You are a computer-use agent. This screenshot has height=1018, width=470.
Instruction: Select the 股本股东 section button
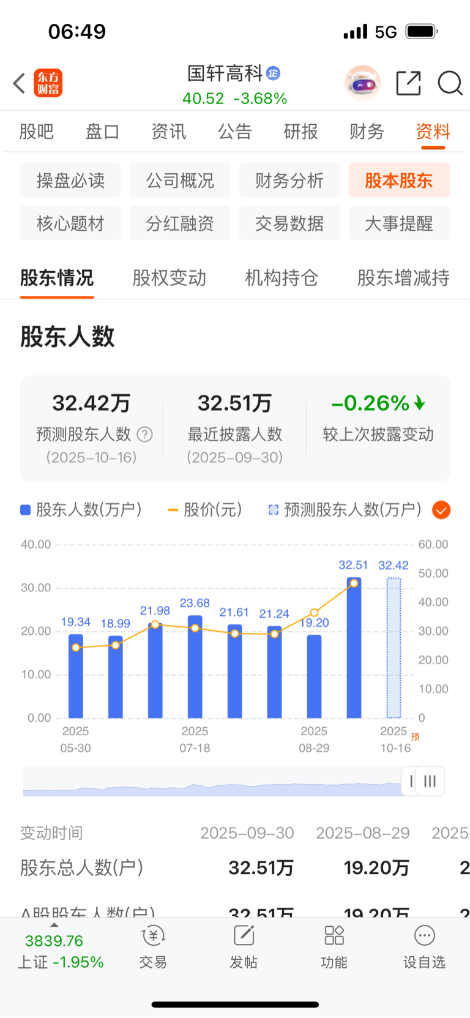point(399,180)
